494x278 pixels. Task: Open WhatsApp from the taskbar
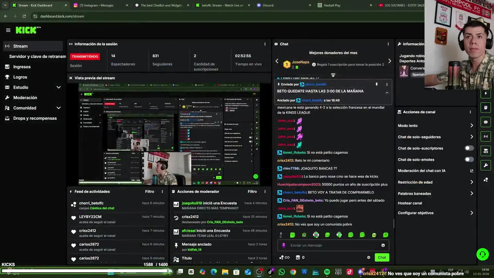point(281,272)
